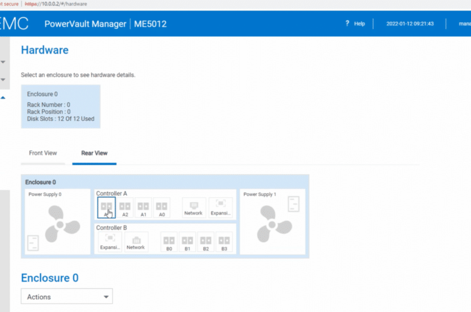This screenshot has width=471, height=312.
Task: Select Controller A port A0 icon
Action: click(162, 207)
